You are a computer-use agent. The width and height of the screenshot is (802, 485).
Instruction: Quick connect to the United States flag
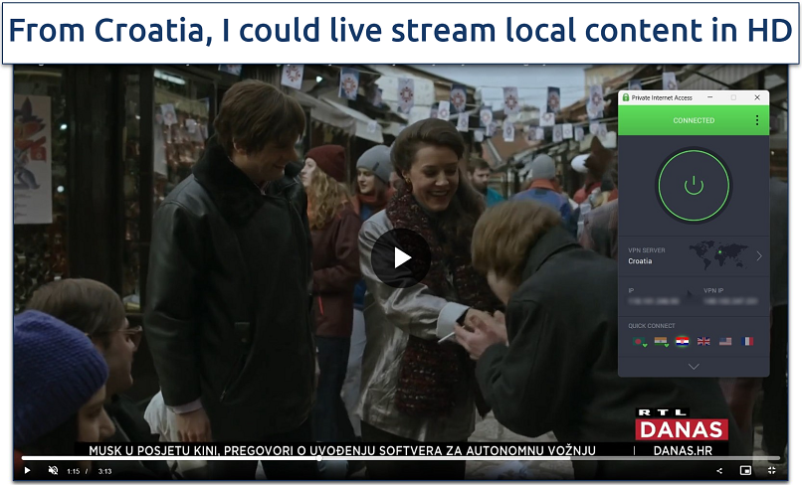tap(725, 342)
